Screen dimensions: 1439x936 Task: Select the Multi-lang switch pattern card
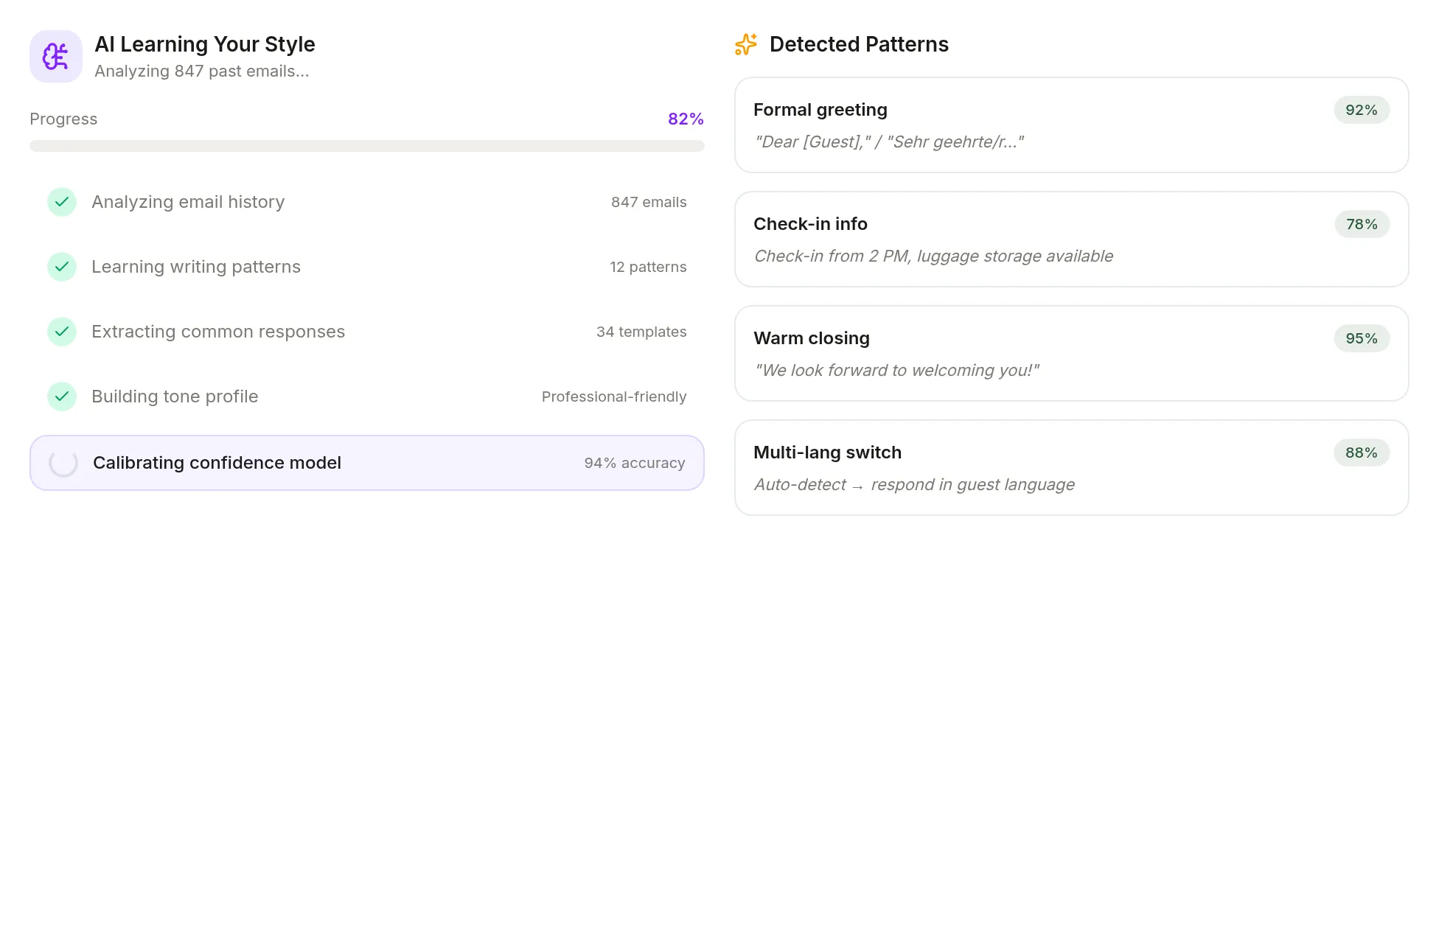[1072, 468]
